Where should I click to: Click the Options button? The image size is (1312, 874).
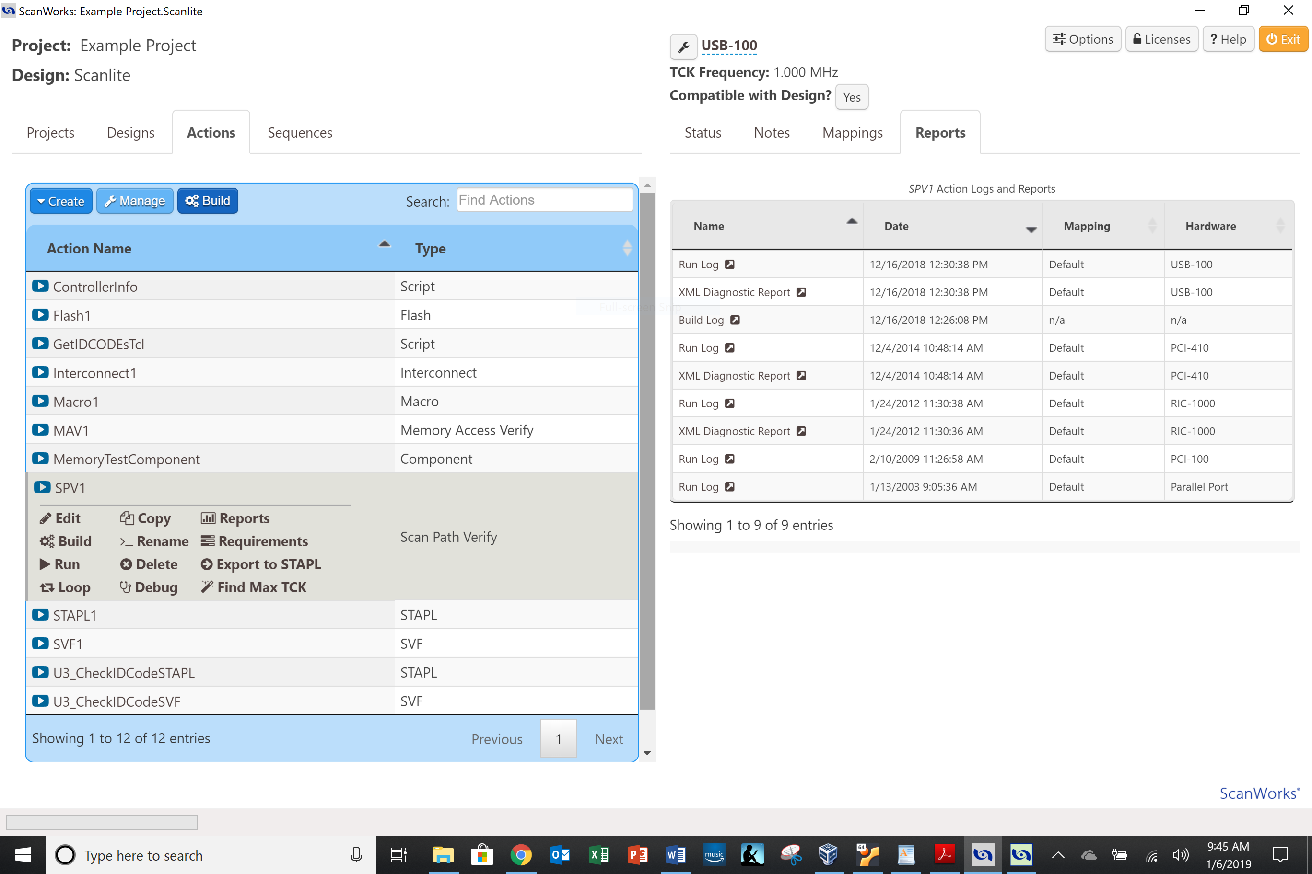click(1082, 39)
